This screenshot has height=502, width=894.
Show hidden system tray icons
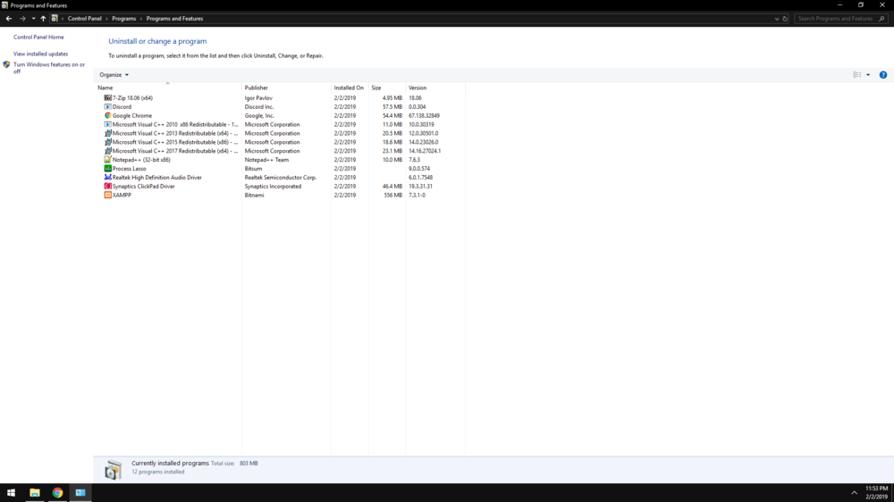click(x=854, y=493)
